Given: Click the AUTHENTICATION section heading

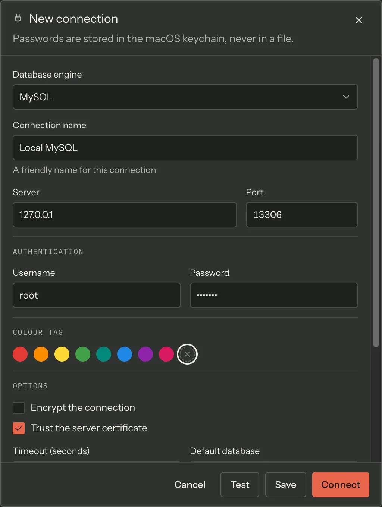Looking at the screenshot, I should [48, 252].
